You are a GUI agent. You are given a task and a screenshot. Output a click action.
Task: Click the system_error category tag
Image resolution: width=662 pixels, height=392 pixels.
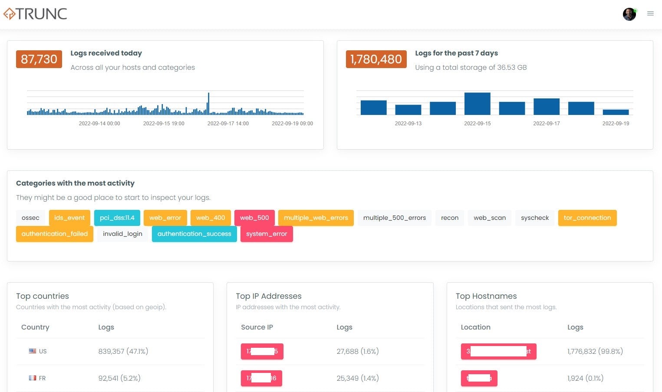click(x=267, y=234)
